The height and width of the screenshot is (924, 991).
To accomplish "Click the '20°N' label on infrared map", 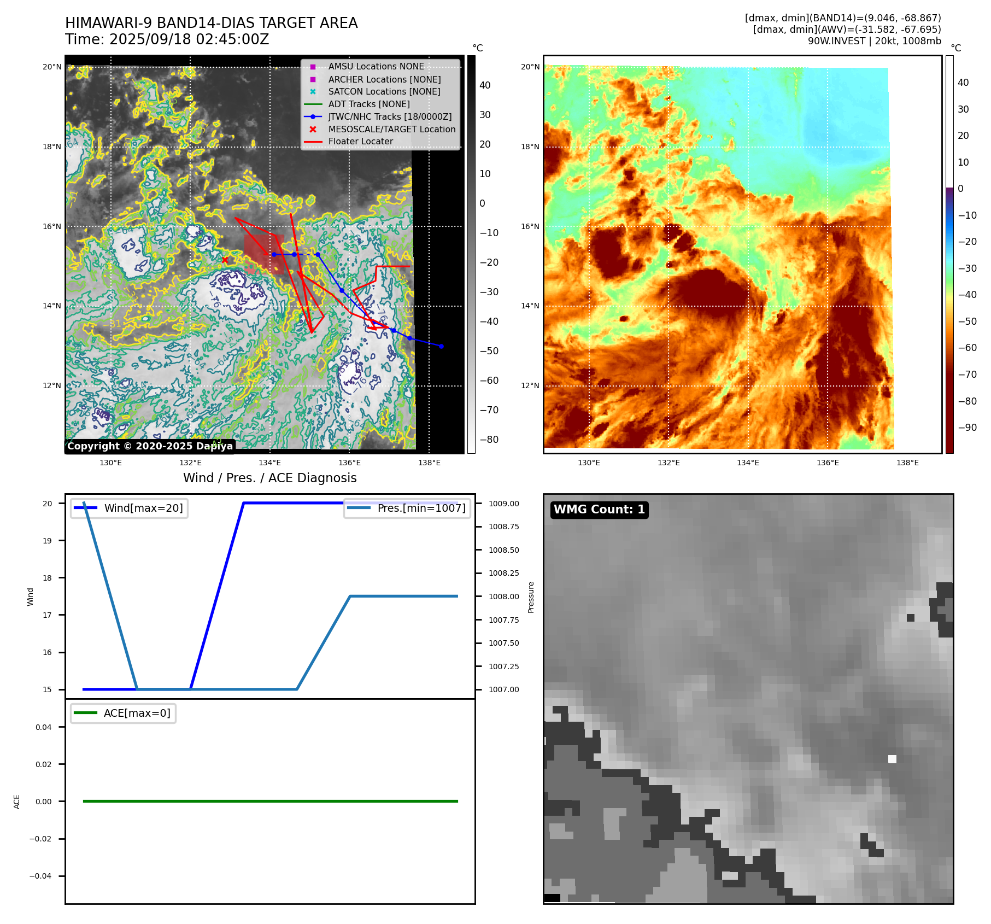I will [x=52, y=67].
